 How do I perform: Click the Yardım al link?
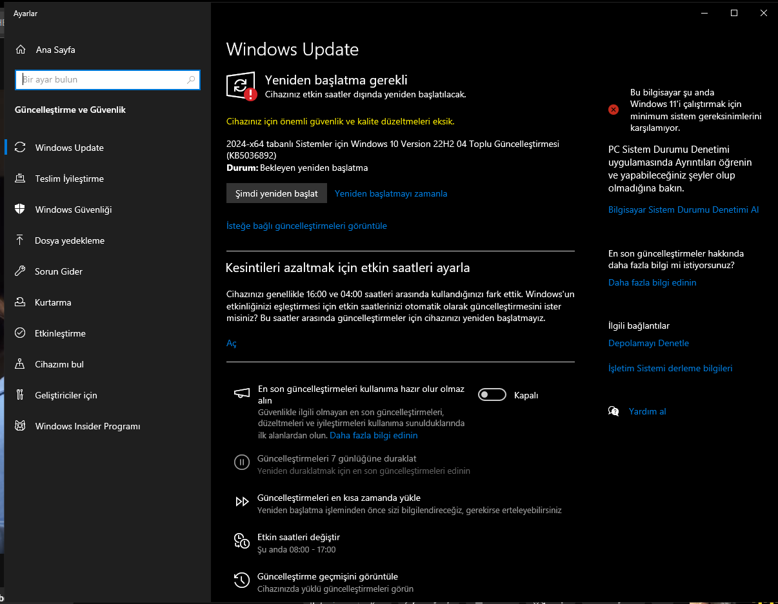(647, 411)
